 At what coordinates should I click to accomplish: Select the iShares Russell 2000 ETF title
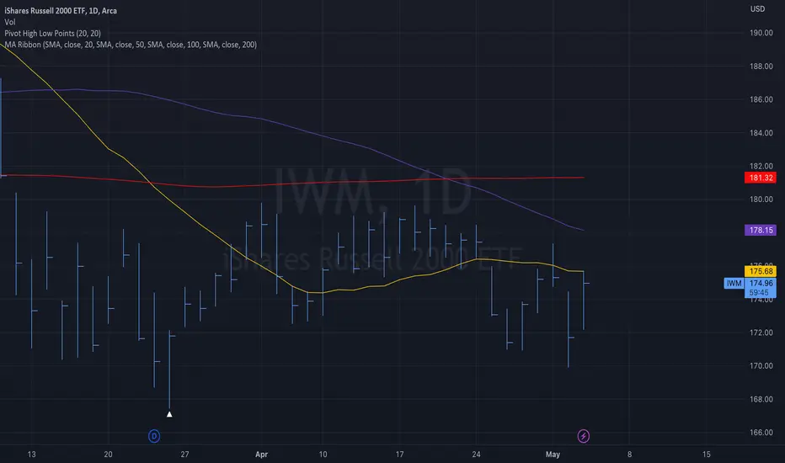click(x=61, y=10)
